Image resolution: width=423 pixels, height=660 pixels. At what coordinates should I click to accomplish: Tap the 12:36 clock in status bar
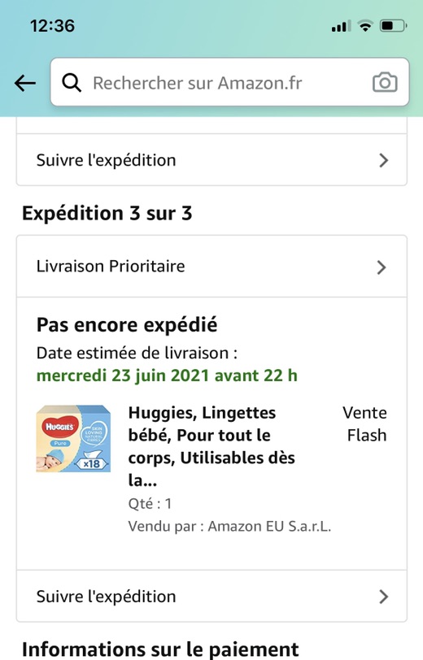(x=52, y=26)
